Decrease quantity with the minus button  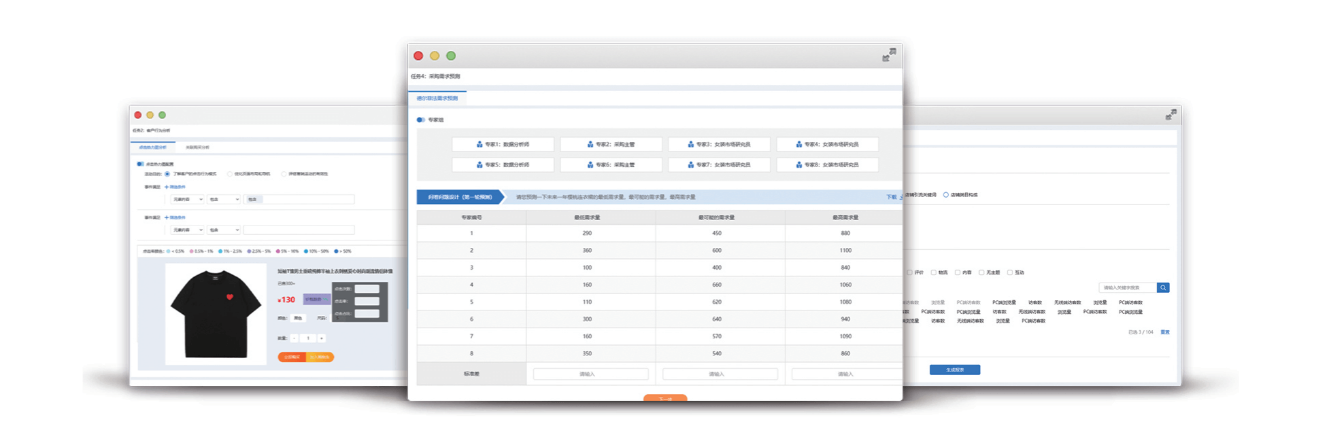[295, 338]
